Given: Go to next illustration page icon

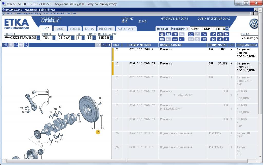Looking at the screenshot, I should pos(227,34).
